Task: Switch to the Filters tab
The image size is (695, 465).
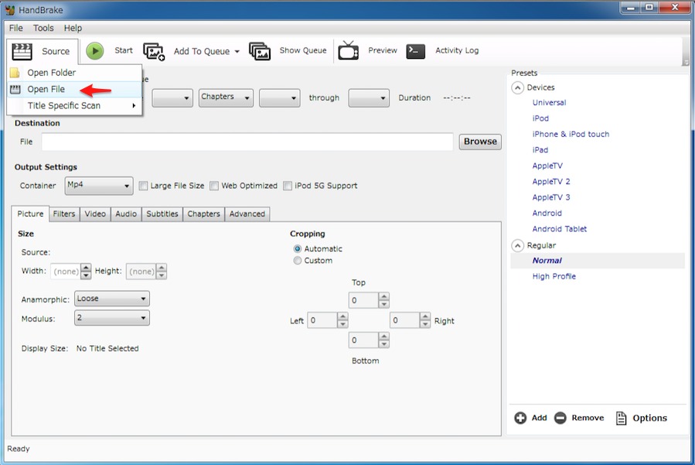Action: click(64, 214)
